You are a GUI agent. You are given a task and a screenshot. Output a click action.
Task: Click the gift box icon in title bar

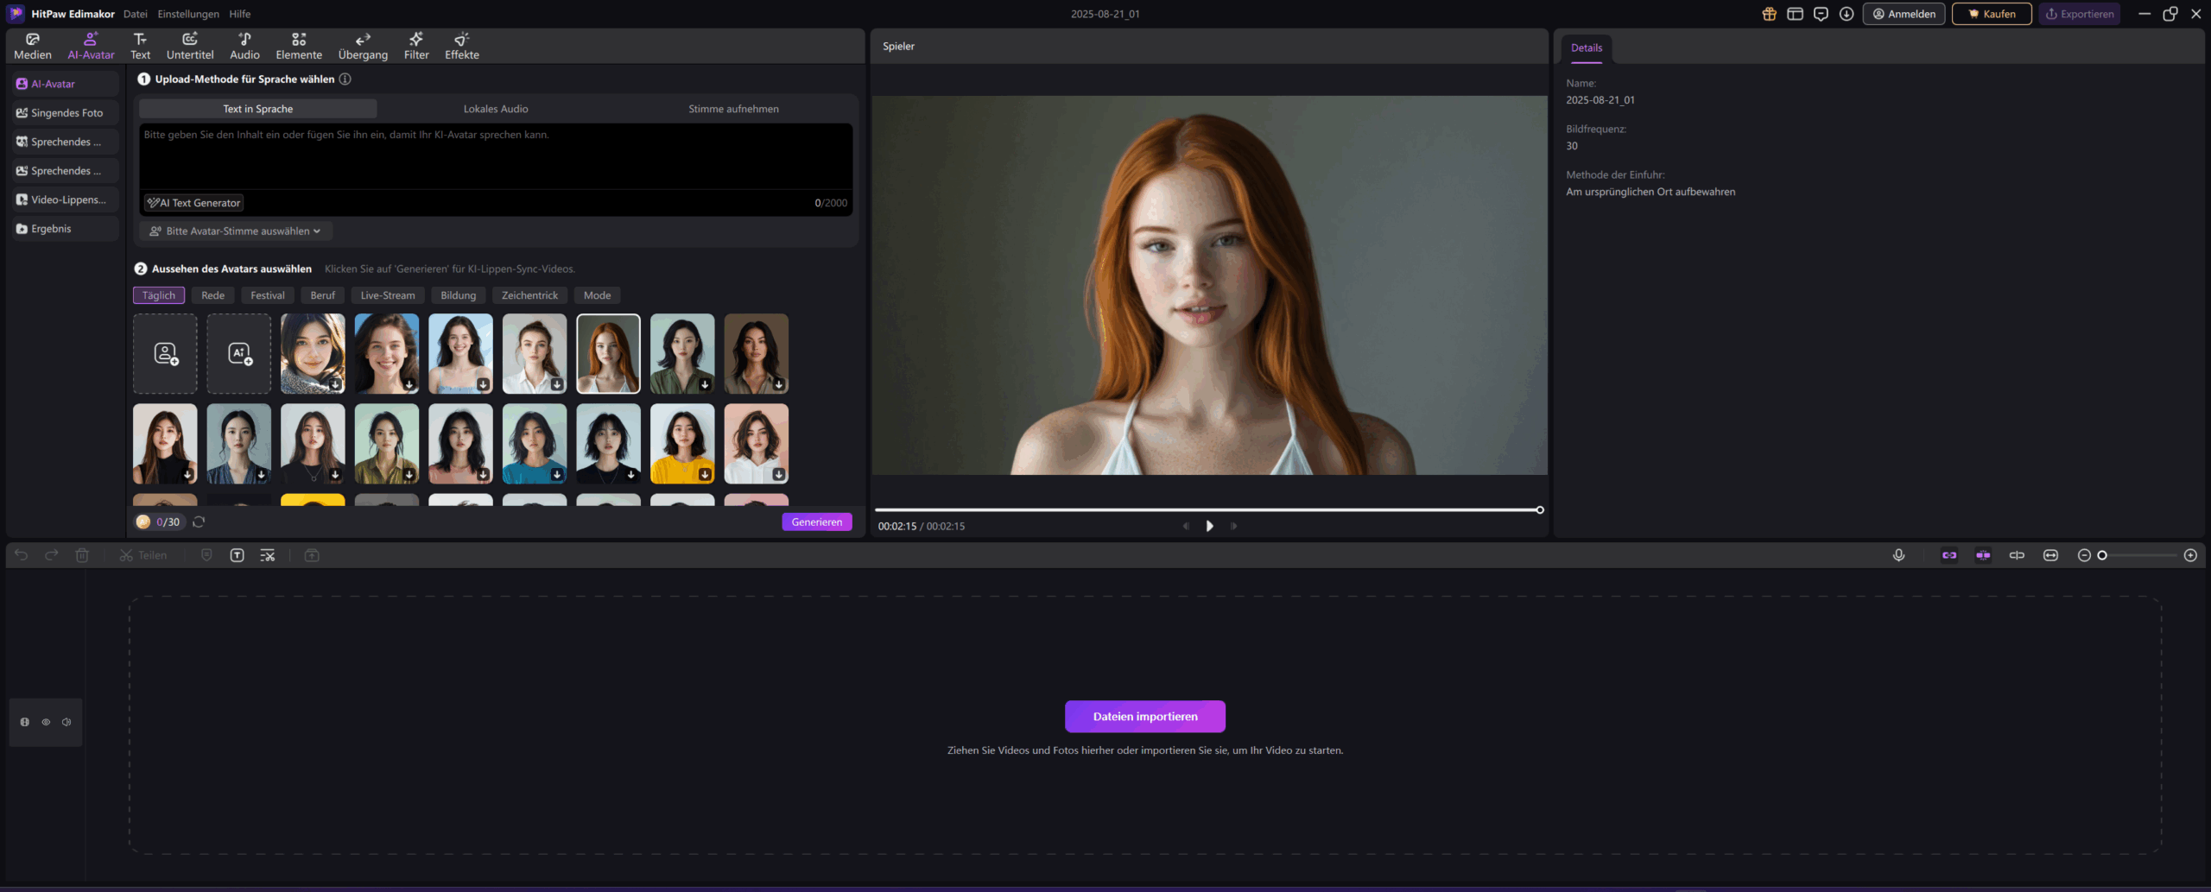pyautogui.click(x=1770, y=14)
